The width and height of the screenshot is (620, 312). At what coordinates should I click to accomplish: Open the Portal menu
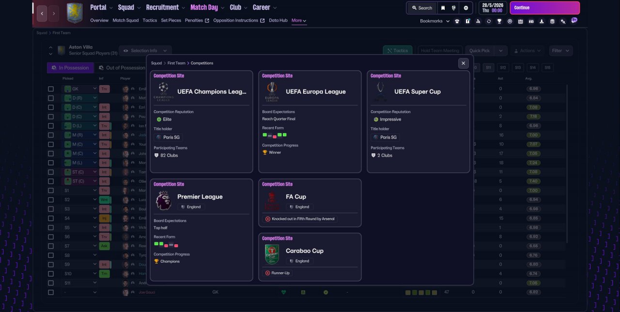click(x=101, y=7)
